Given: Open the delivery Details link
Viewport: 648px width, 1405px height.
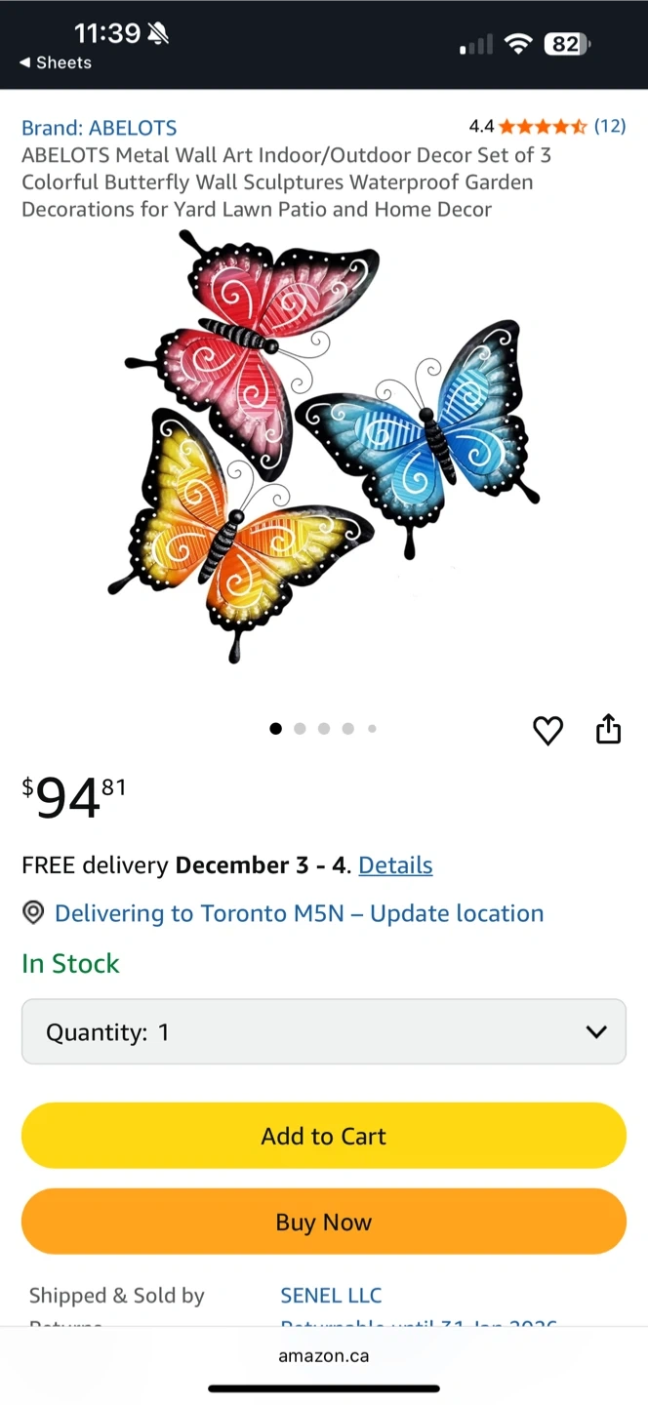Looking at the screenshot, I should 395,865.
